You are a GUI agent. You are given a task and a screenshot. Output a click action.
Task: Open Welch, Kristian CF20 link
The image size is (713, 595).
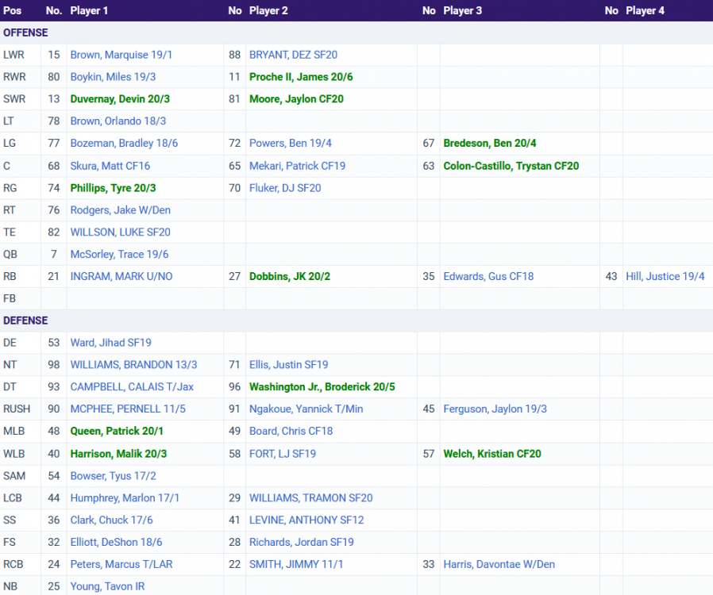click(492, 454)
